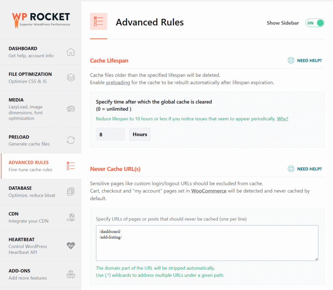Click the Dashboard home icon
Viewport: 333px width, 290px height.
point(71,52)
